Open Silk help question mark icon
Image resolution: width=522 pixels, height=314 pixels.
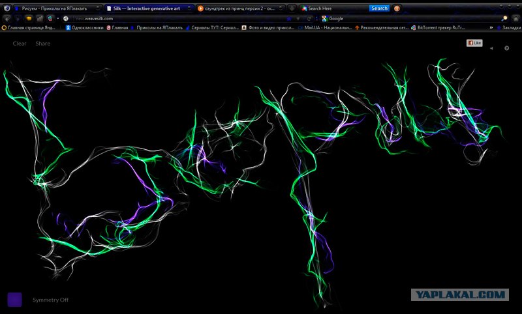[506, 48]
